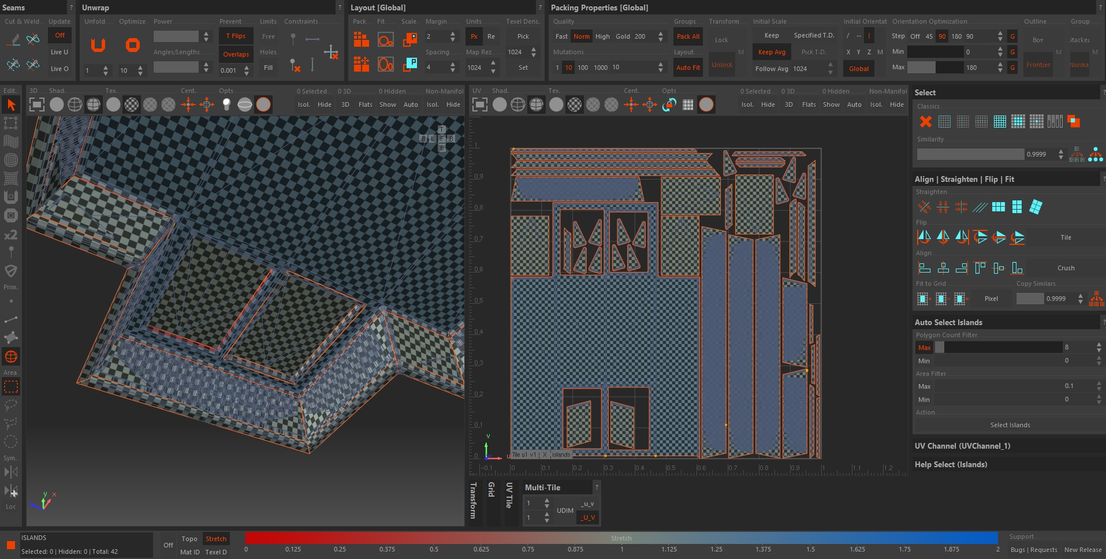
Task: Click the Select overlapping islands icon
Action: 1074,121
